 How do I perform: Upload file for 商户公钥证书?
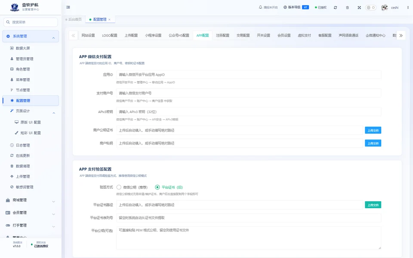[x=373, y=130]
